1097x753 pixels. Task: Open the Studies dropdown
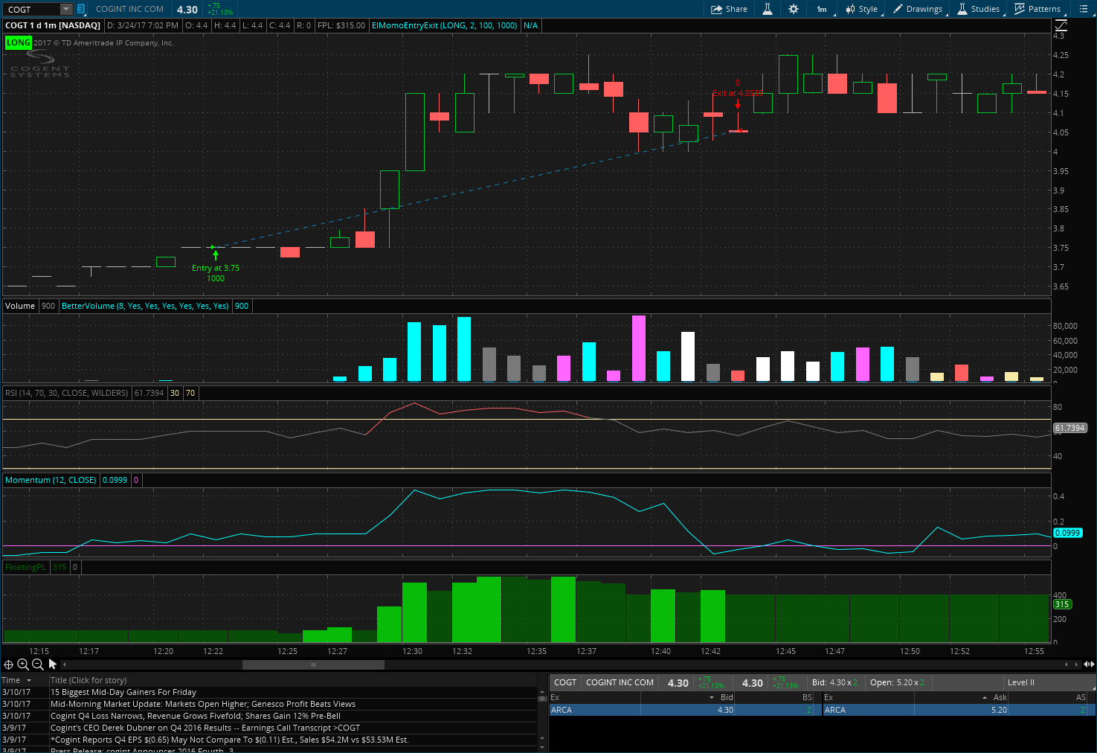click(x=978, y=9)
